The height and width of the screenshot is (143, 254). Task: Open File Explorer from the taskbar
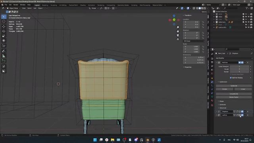tap(112, 140)
